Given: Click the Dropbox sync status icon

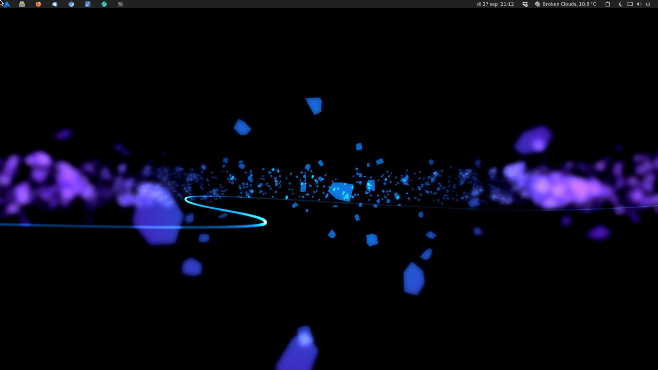Looking at the screenshot, I should coord(525,4).
